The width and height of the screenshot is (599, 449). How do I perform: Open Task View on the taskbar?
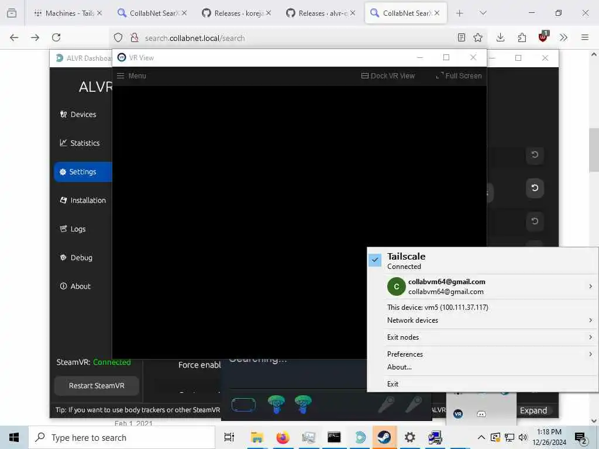pyautogui.click(x=229, y=437)
